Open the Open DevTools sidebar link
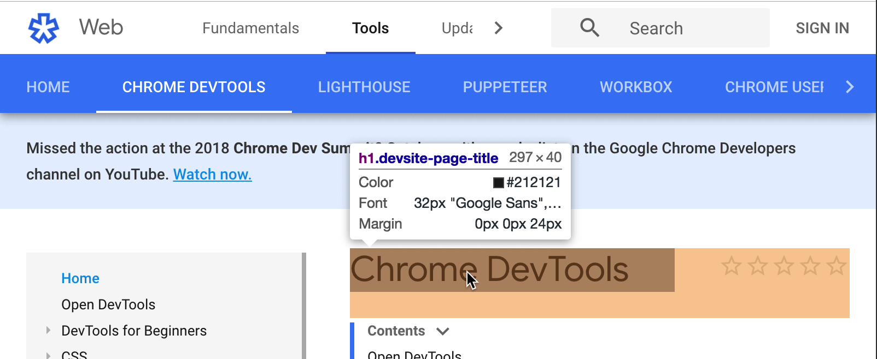This screenshot has width=877, height=359. point(108,304)
